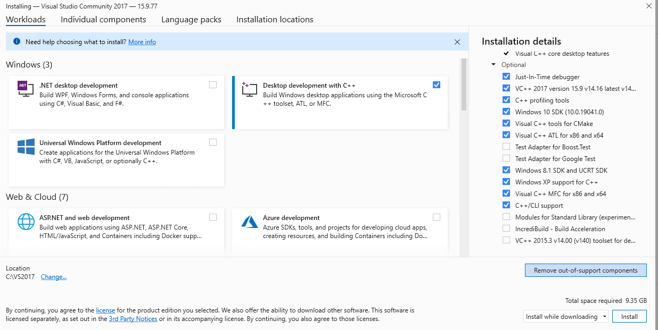Check the .NET desktop development workload

click(x=213, y=84)
